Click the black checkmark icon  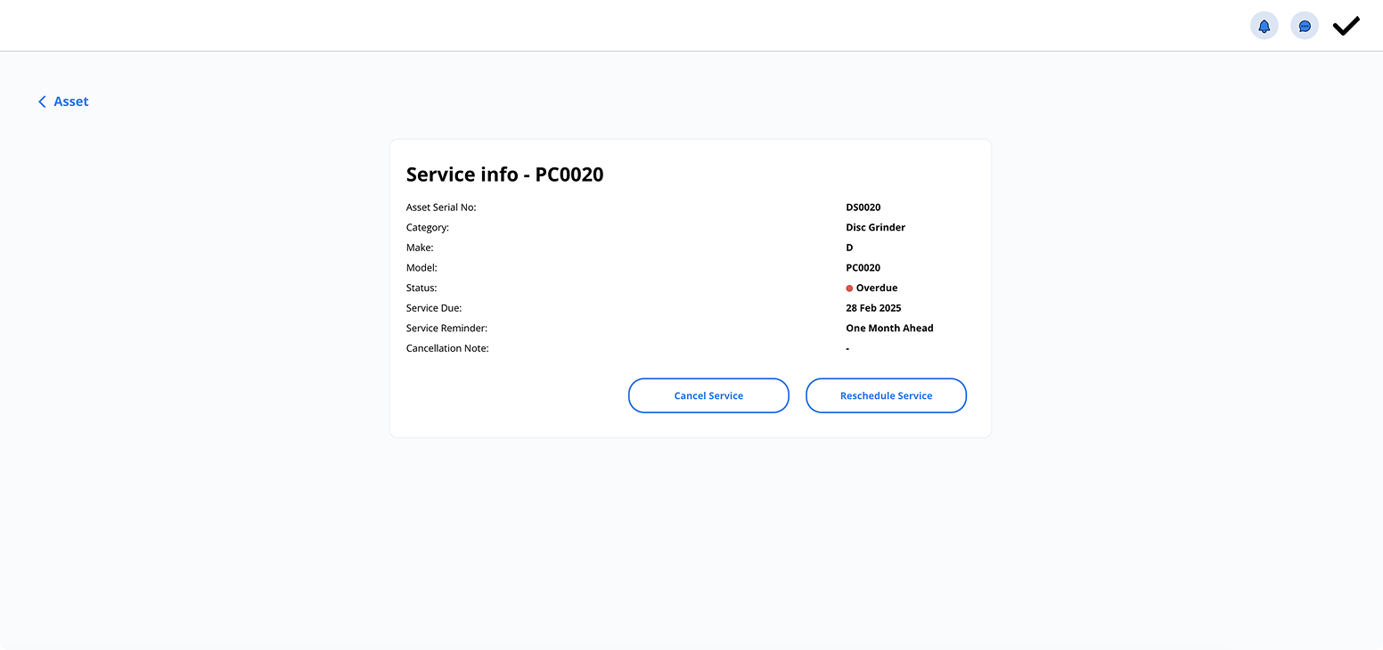coord(1346,26)
